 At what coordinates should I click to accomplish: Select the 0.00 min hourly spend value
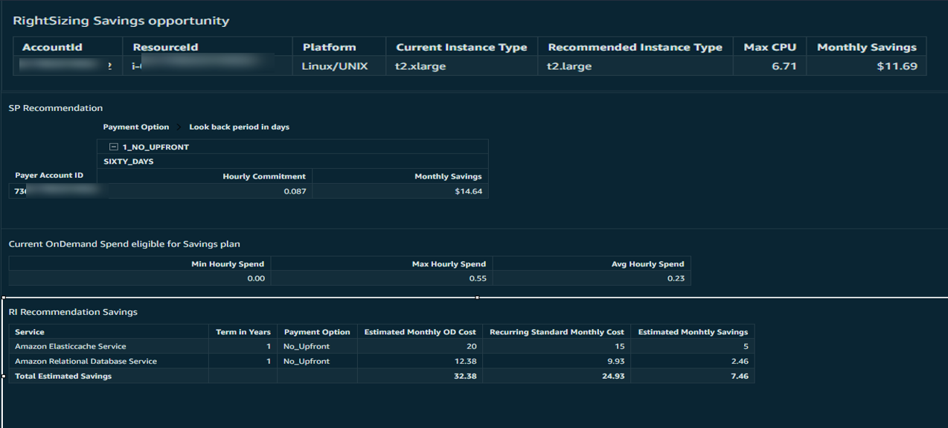click(255, 278)
